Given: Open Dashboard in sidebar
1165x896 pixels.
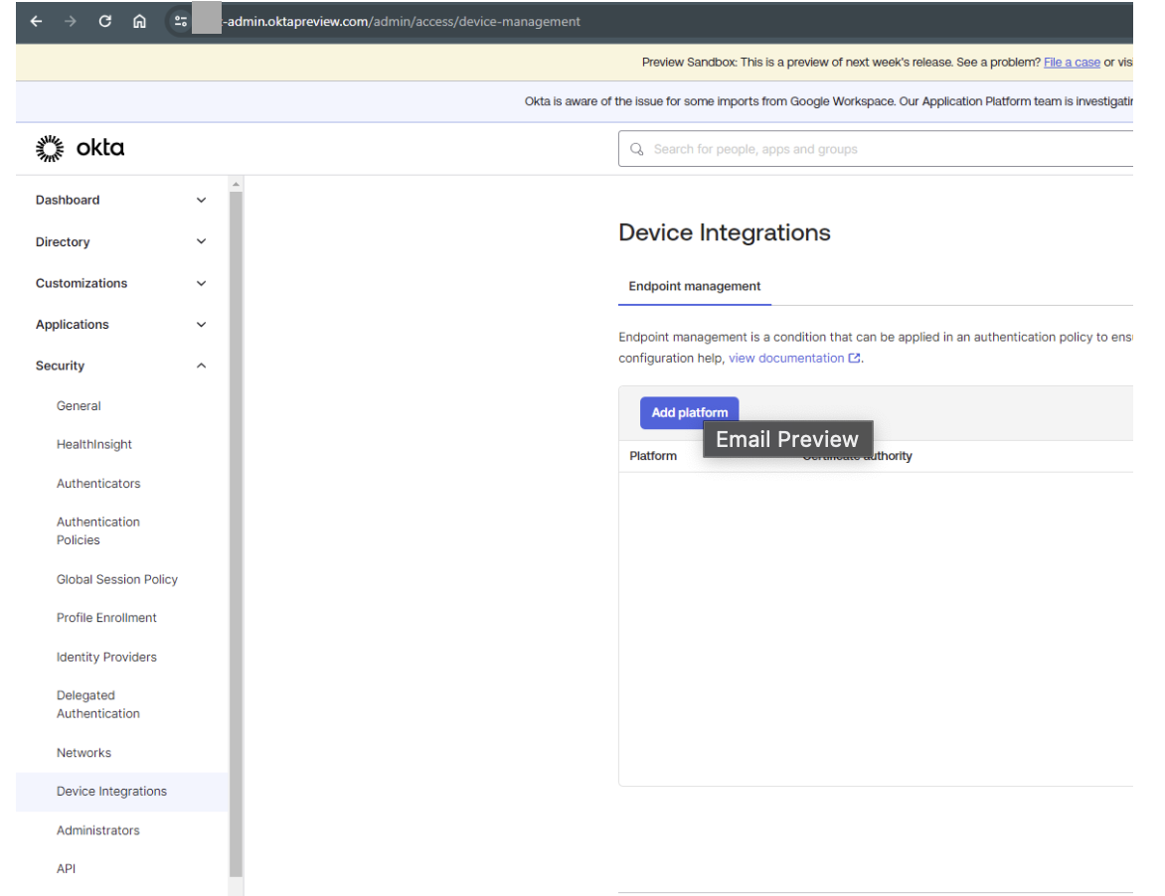Looking at the screenshot, I should (68, 201).
